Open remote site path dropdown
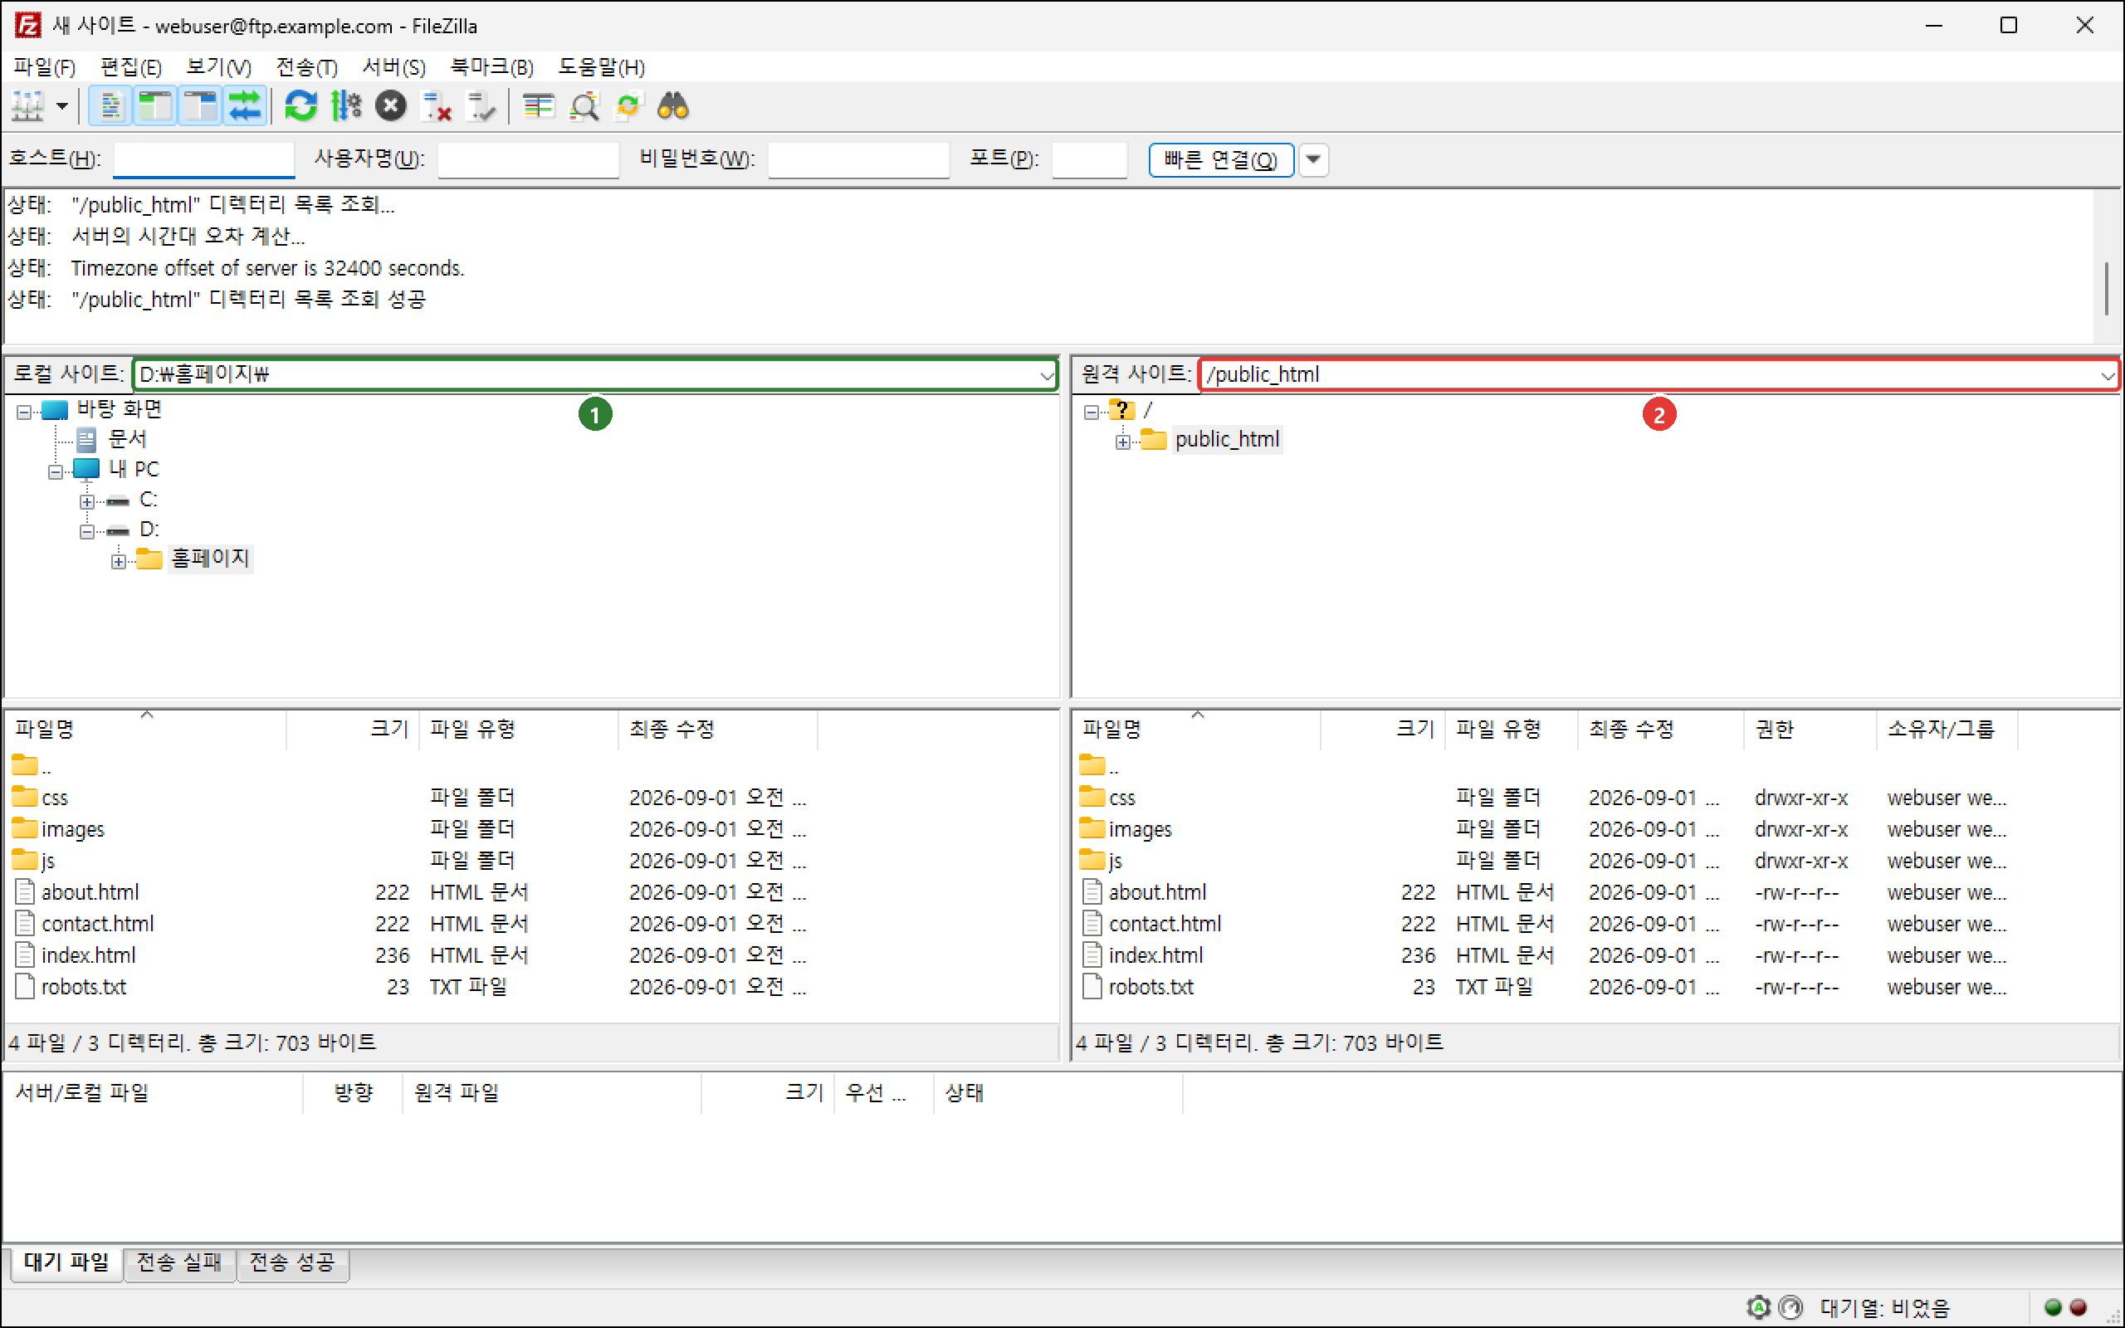 point(2108,375)
